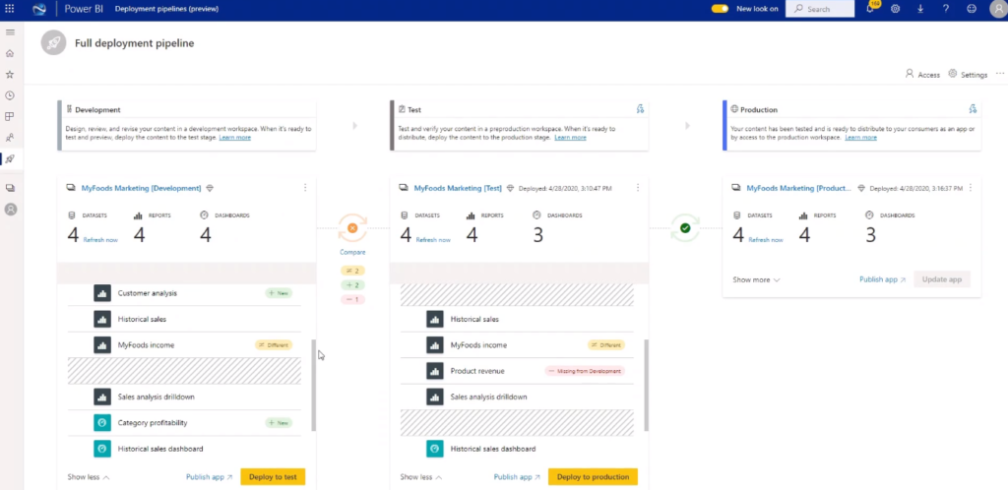Click the Access button

click(922, 75)
